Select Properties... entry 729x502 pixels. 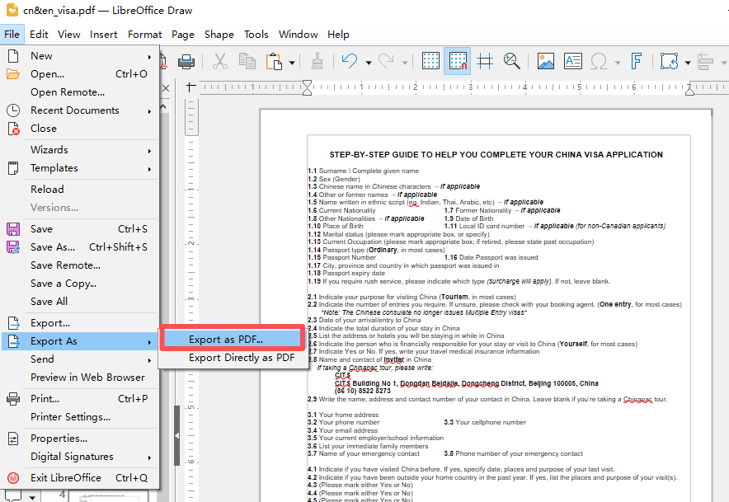[x=80, y=438]
